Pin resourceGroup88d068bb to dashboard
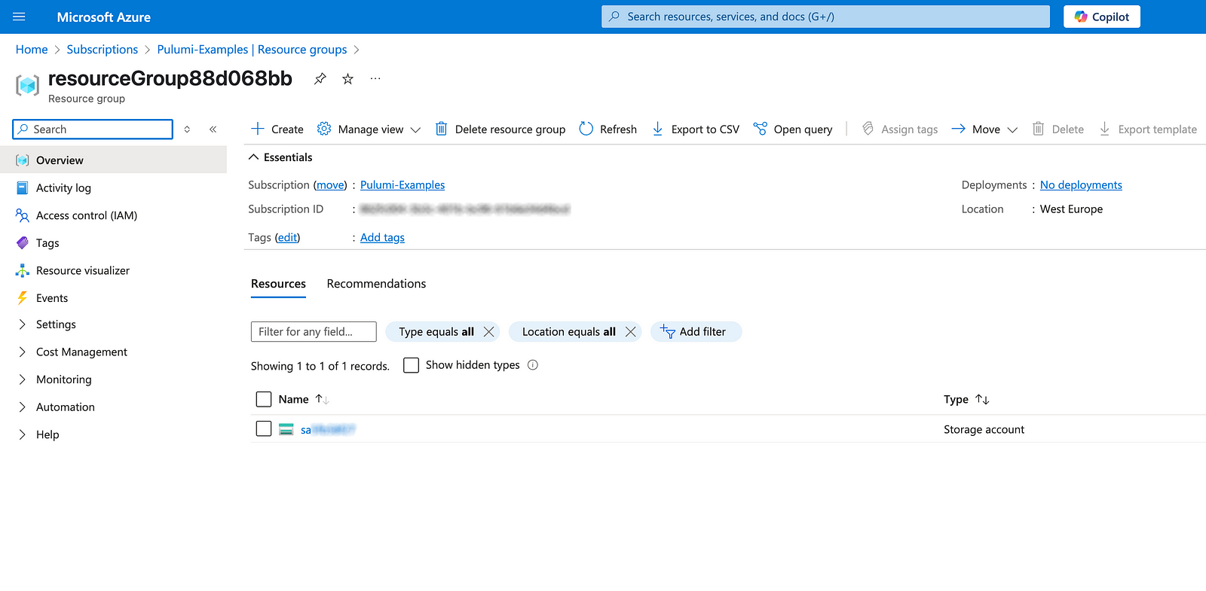The width and height of the screenshot is (1206, 591). coord(320,78)
